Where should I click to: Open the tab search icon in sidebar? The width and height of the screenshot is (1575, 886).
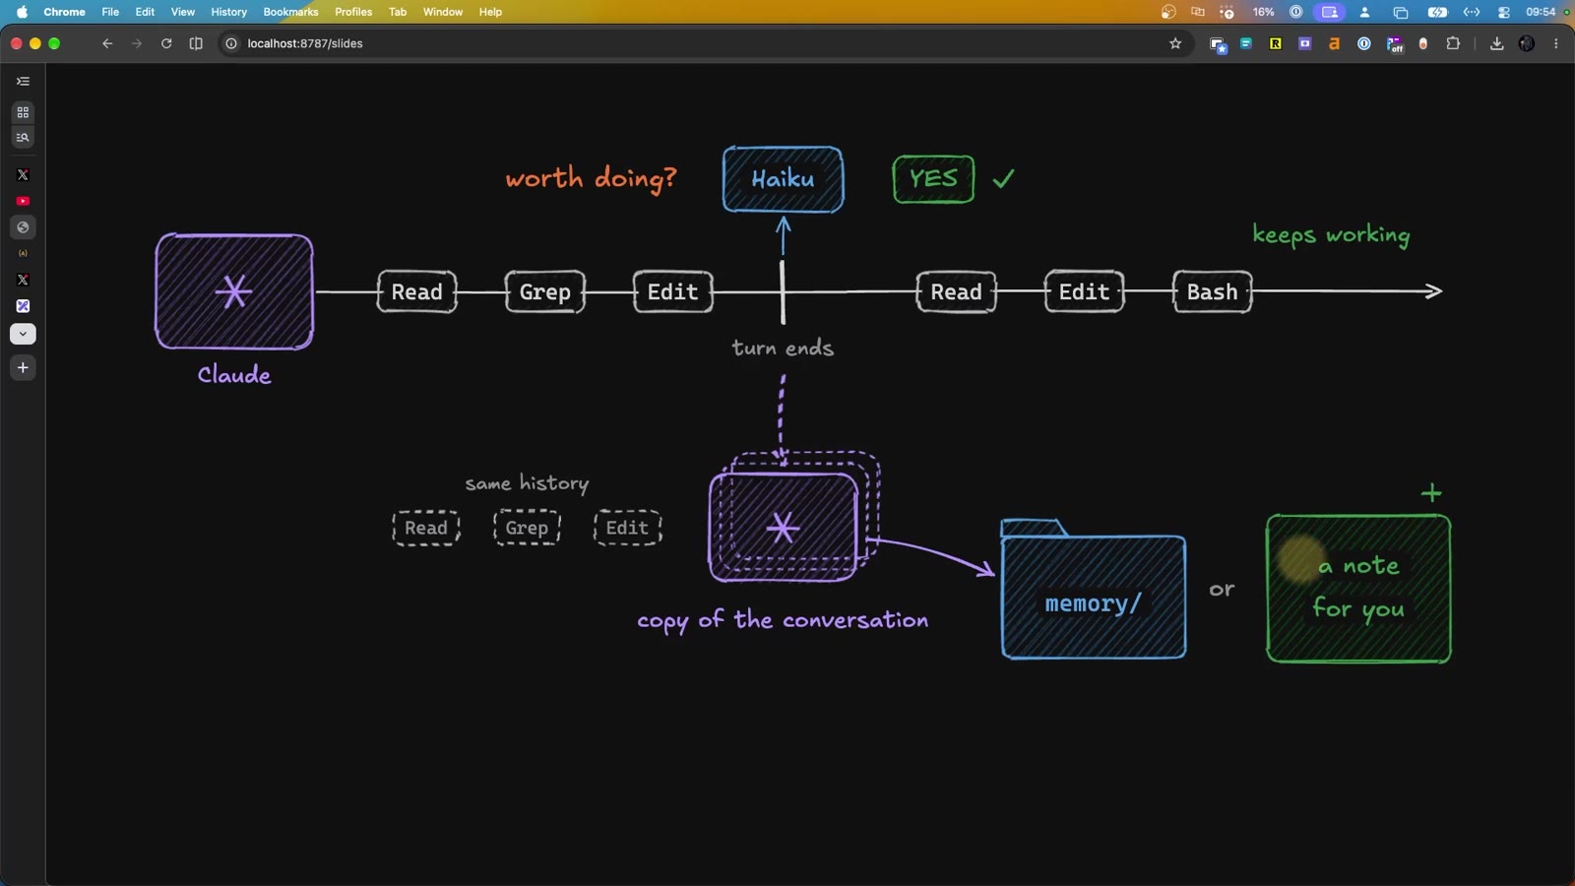[23, 138]
